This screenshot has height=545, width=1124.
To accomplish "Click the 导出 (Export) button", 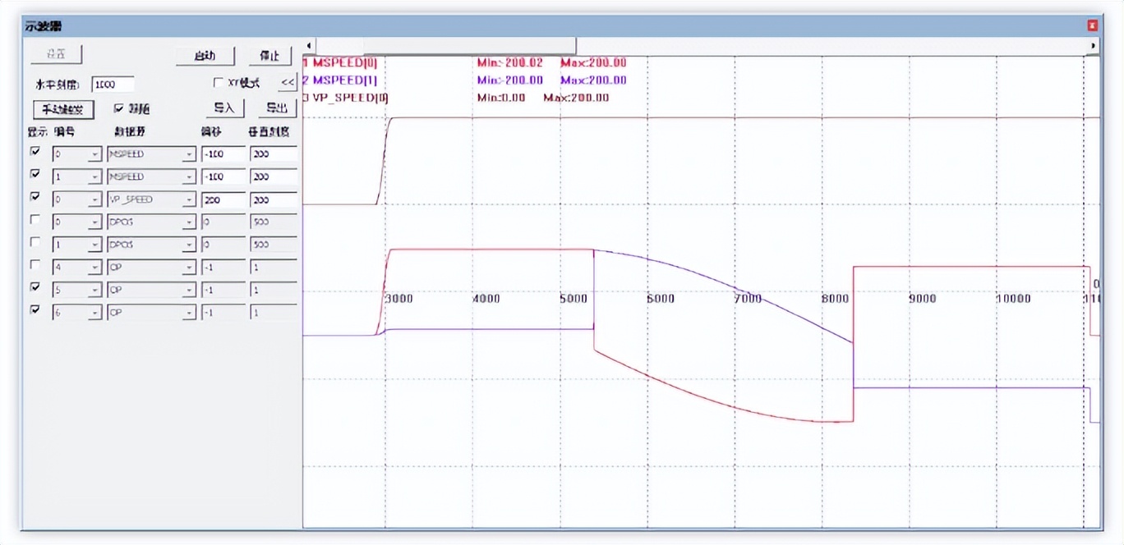I will click(x=276, y=108).
